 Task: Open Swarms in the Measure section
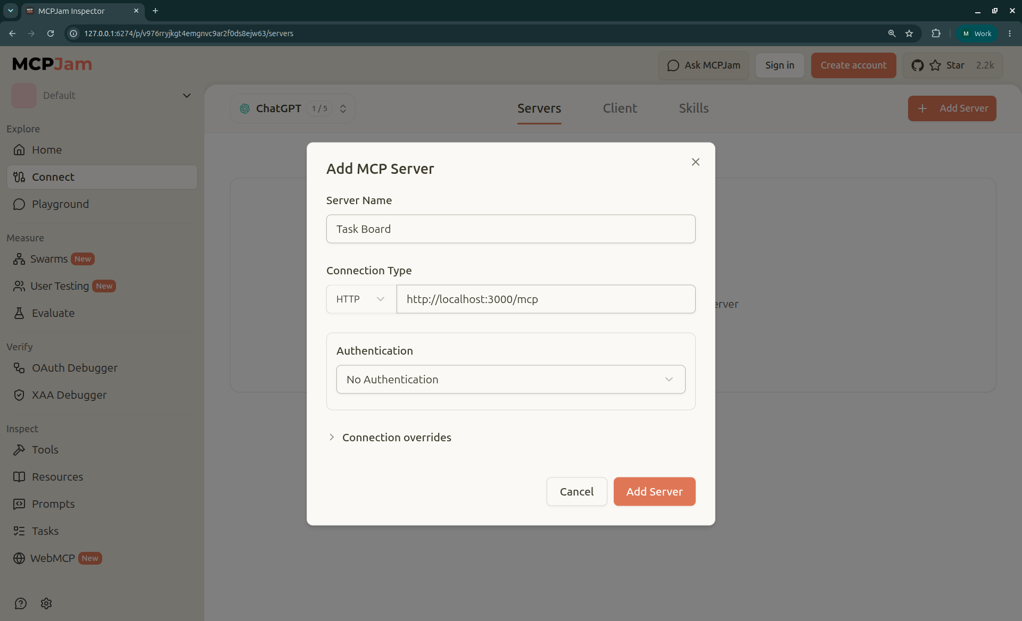click(x=102, y=259)
